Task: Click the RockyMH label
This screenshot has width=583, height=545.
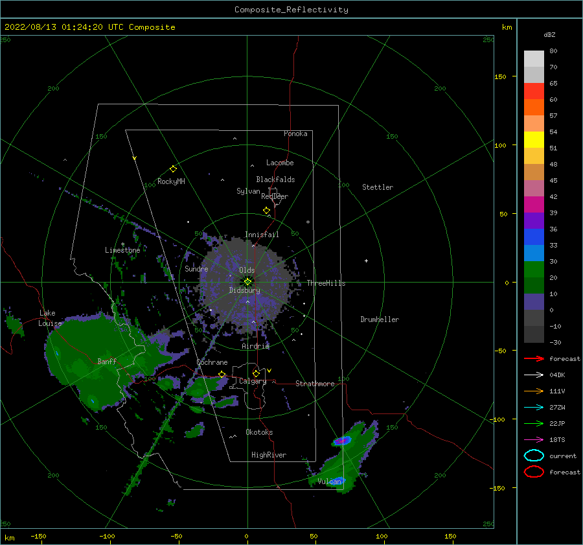Action: pos(171,181)
